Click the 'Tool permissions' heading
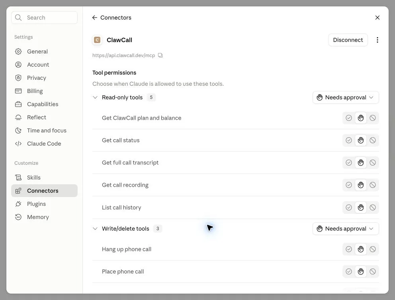395x300 pixels. click(x=114, y=73)
